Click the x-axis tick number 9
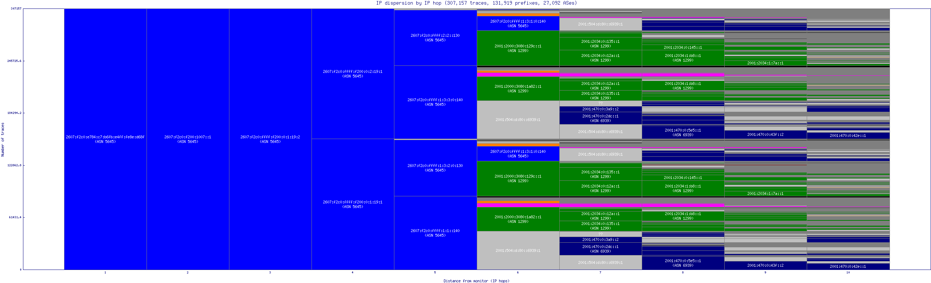This screenshot has width=931, height=283. [x=765, y=272]
